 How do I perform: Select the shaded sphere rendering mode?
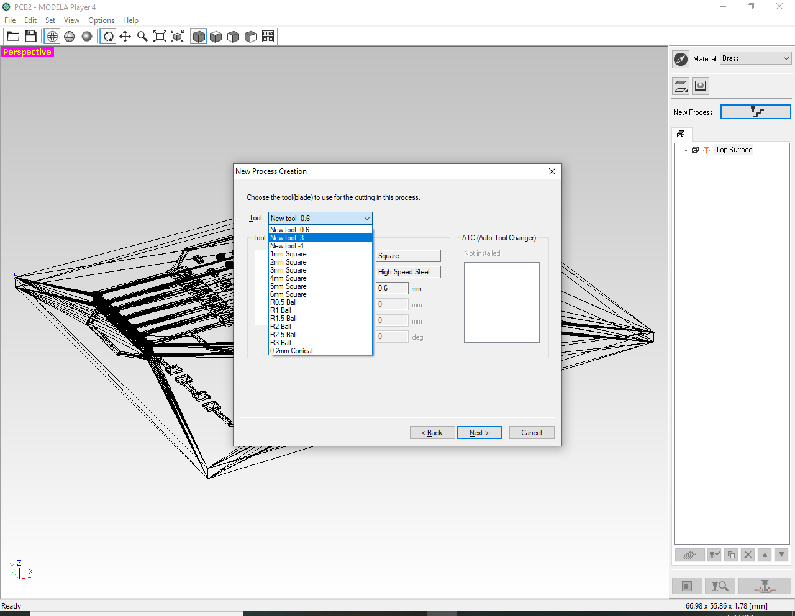pyautogui.click(x=87, y=37)
